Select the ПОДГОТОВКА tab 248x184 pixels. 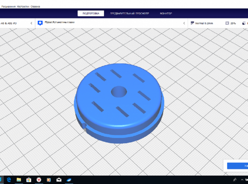(x=91, y=14)
